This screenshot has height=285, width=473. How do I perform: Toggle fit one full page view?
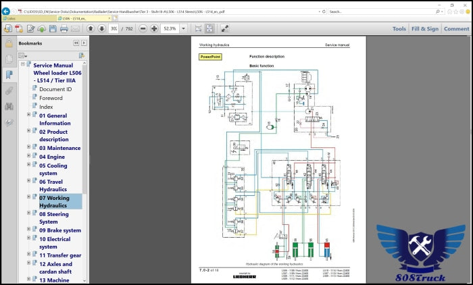pyautogui.click(x=210, y=28)
